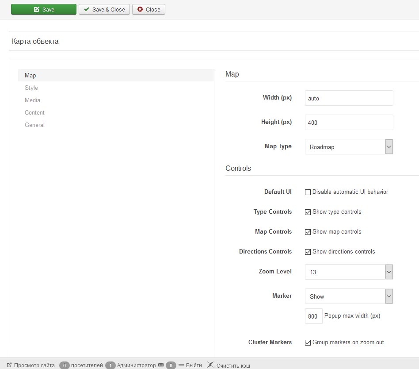The height and width of the screenshot is (369, 419).
Task: Click the green Save button
Action: pyautogui.click(x=43, y=9)
